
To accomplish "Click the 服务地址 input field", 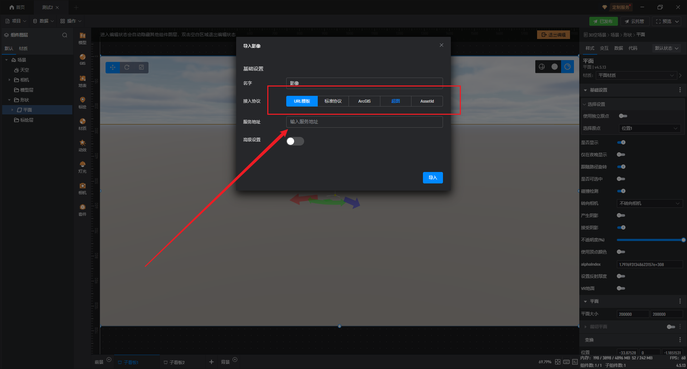I will pos(364,122).
